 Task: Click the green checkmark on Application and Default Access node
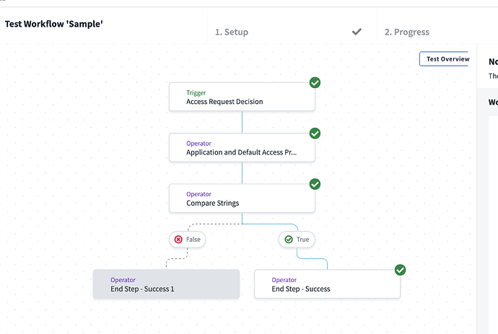315,133
